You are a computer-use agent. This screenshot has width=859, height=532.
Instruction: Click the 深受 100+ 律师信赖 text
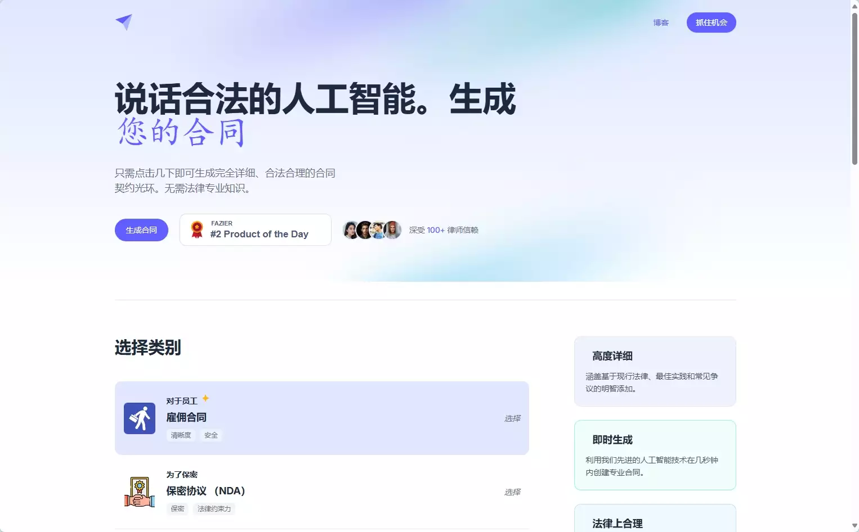coord(444,230)
